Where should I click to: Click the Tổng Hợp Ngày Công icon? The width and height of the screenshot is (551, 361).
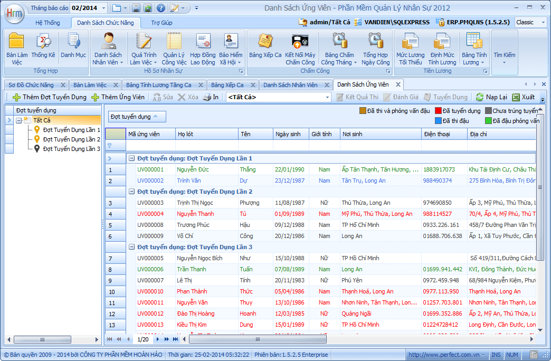pyautogui.click(x=375, y=49)
